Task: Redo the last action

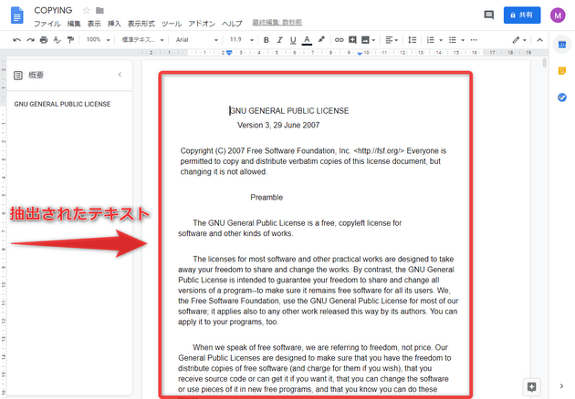Action: point(30,40)
